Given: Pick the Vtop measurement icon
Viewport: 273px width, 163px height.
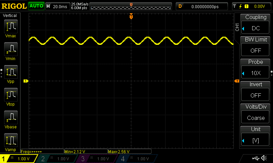Looking at the screenshot, I should tap(11, 95).
